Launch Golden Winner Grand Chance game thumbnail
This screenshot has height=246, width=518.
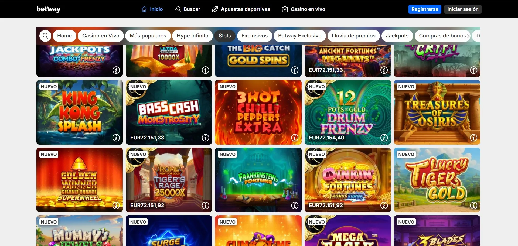80,180
